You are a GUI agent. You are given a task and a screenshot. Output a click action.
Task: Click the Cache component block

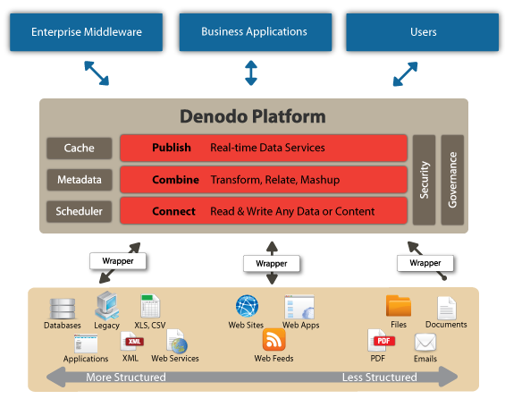(80, 148)
